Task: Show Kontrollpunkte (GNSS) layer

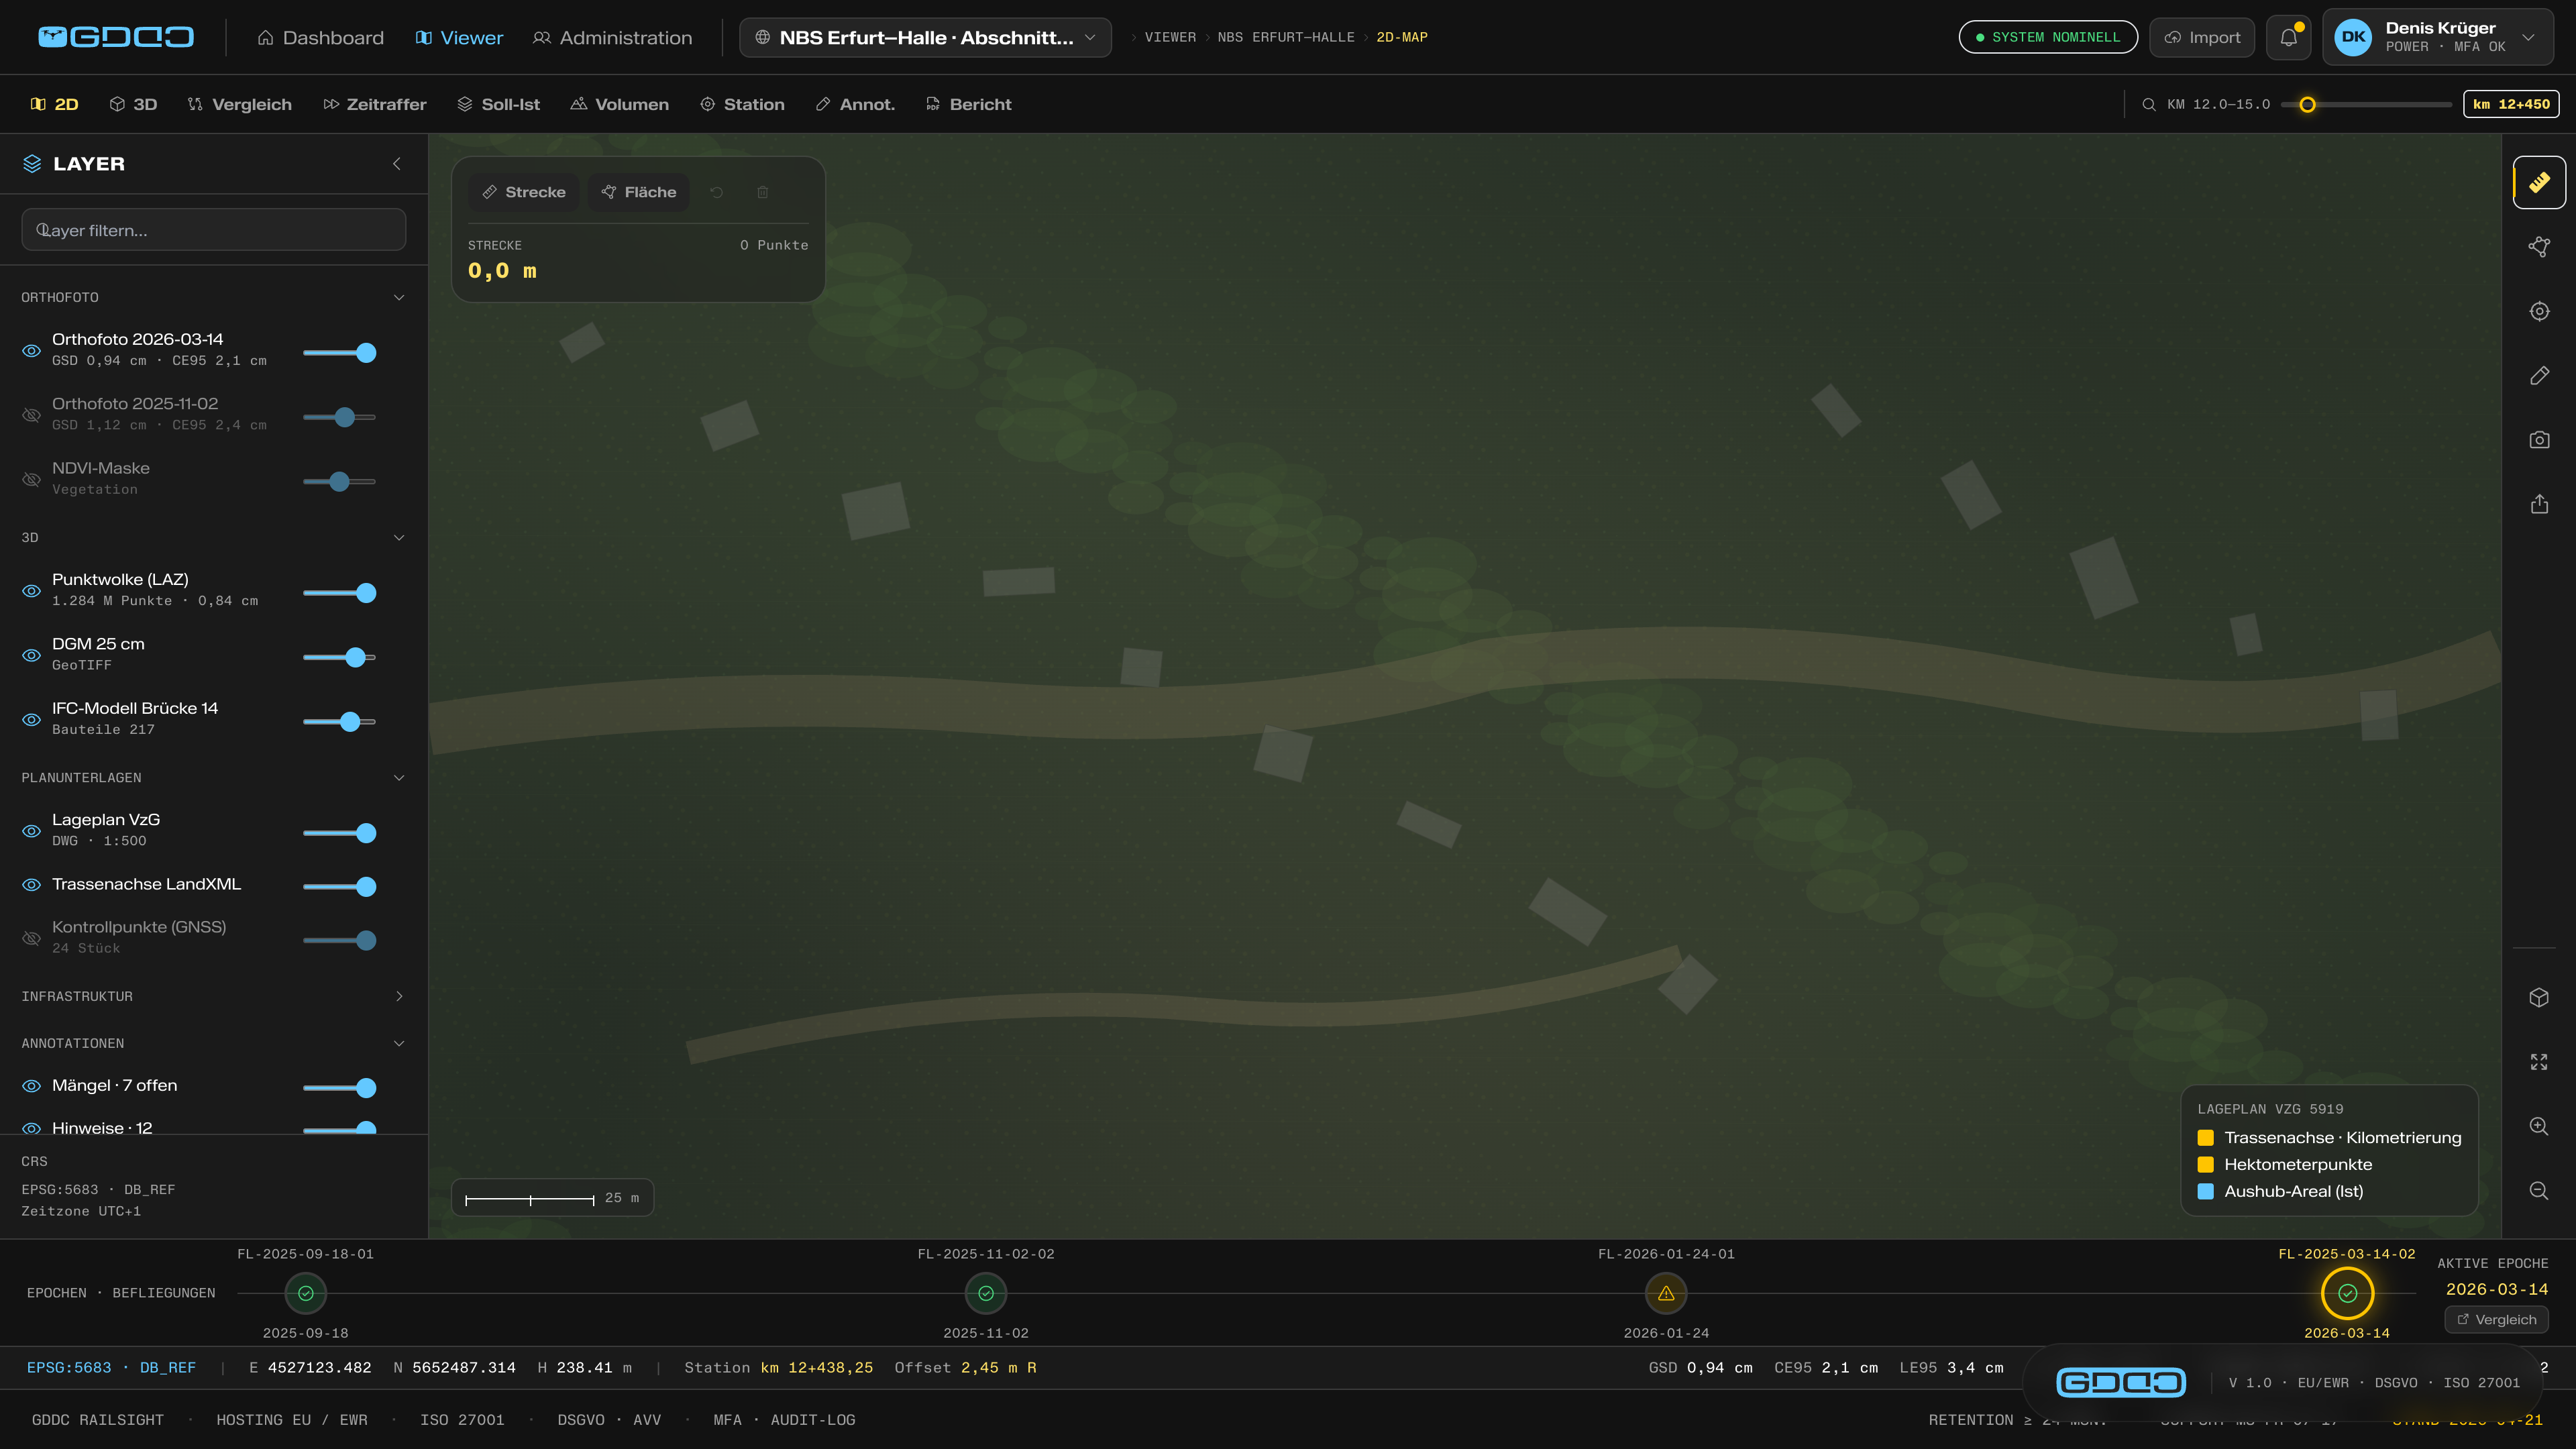Action: (32, 938)
